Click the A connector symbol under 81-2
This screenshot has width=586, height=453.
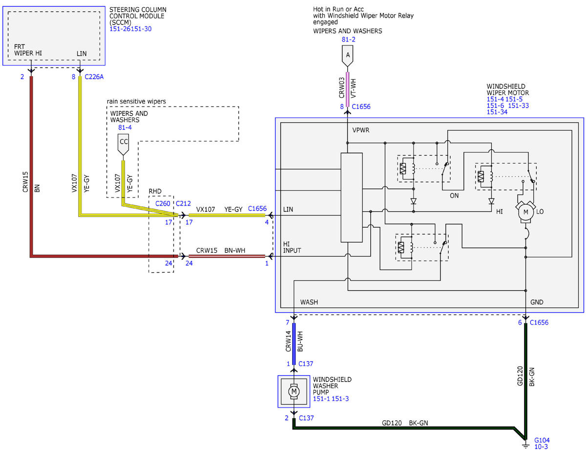coord(348,57)
